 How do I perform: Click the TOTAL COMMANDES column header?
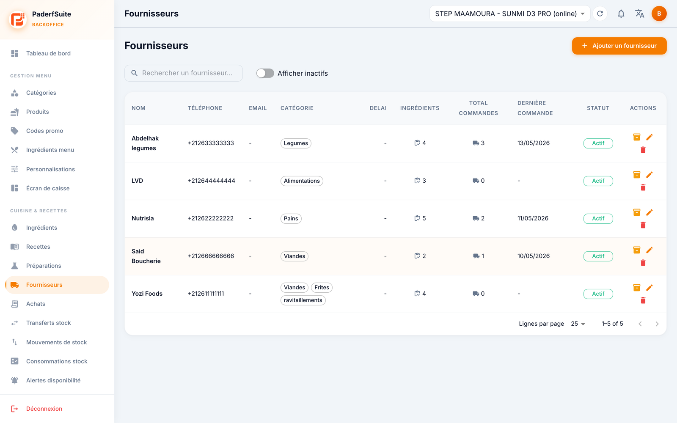(479, 108)
